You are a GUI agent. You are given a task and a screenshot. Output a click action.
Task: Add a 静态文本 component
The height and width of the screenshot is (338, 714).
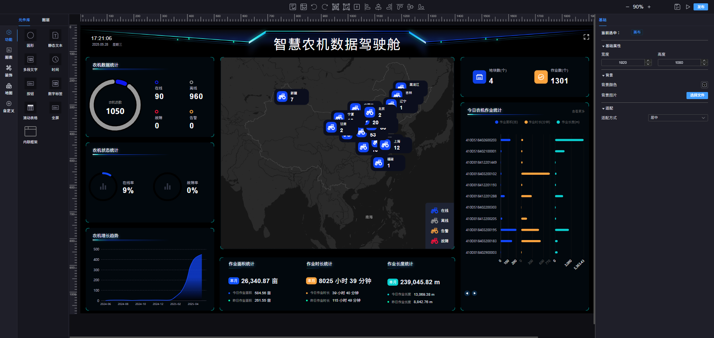click(x=55, y=38)
